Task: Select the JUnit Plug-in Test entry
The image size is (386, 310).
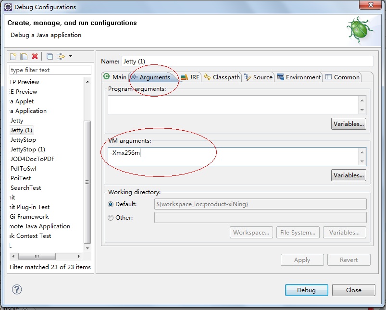Action: [x=29, y=207]
